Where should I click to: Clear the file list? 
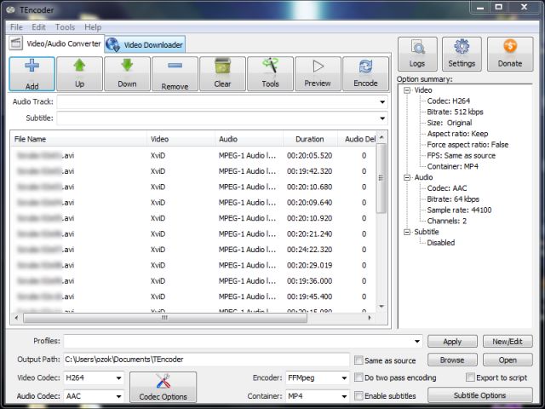222,74
